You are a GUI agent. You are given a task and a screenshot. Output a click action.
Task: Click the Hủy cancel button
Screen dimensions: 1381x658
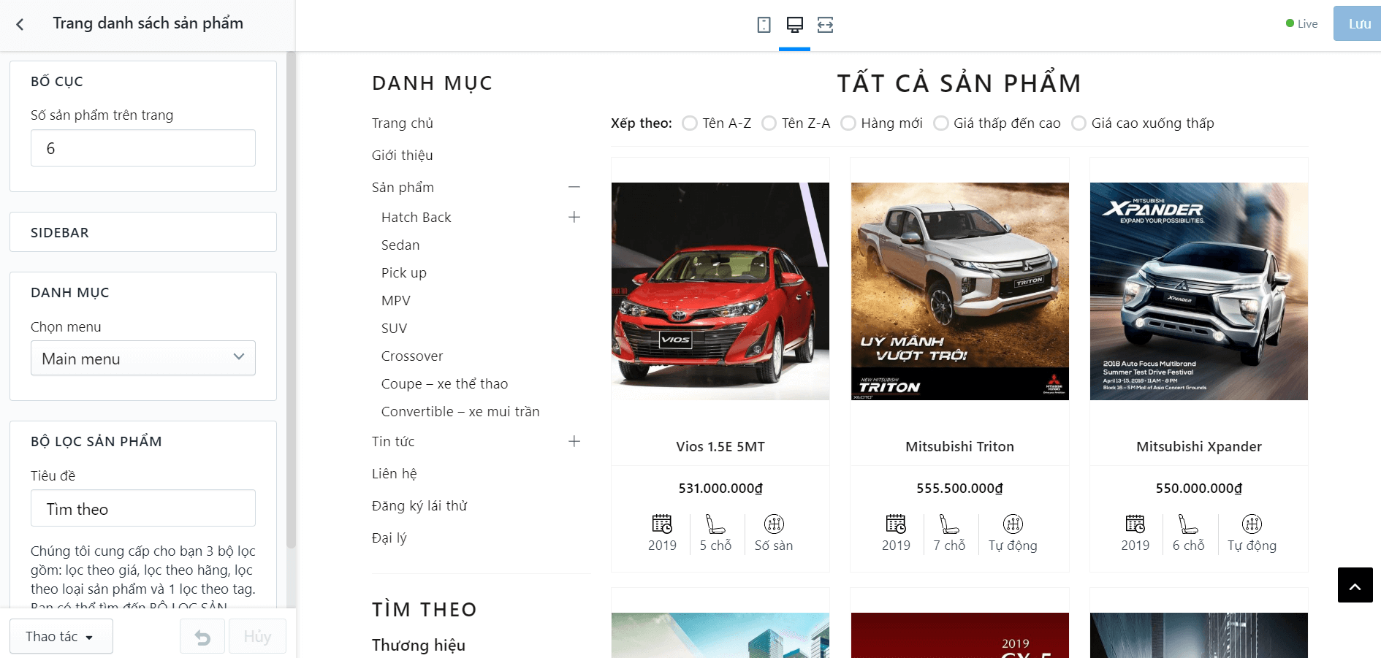tap(257, 637)
